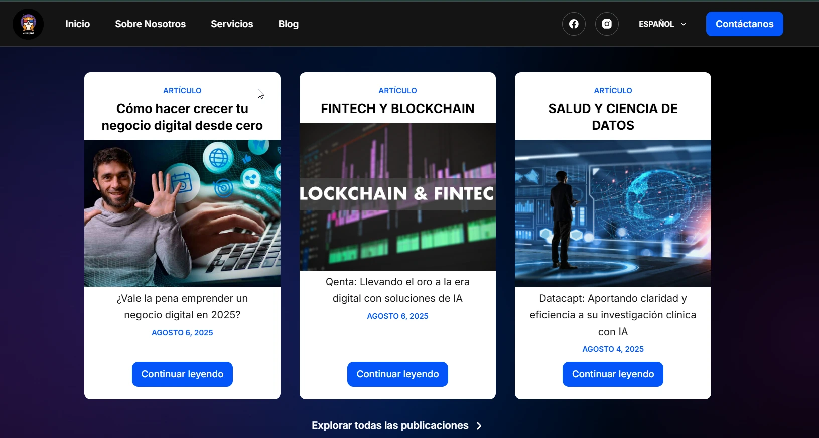Screen dimensions: 819x438
Task: Open the Sobre Nosotros page
Action: click(x=150, y=24)
